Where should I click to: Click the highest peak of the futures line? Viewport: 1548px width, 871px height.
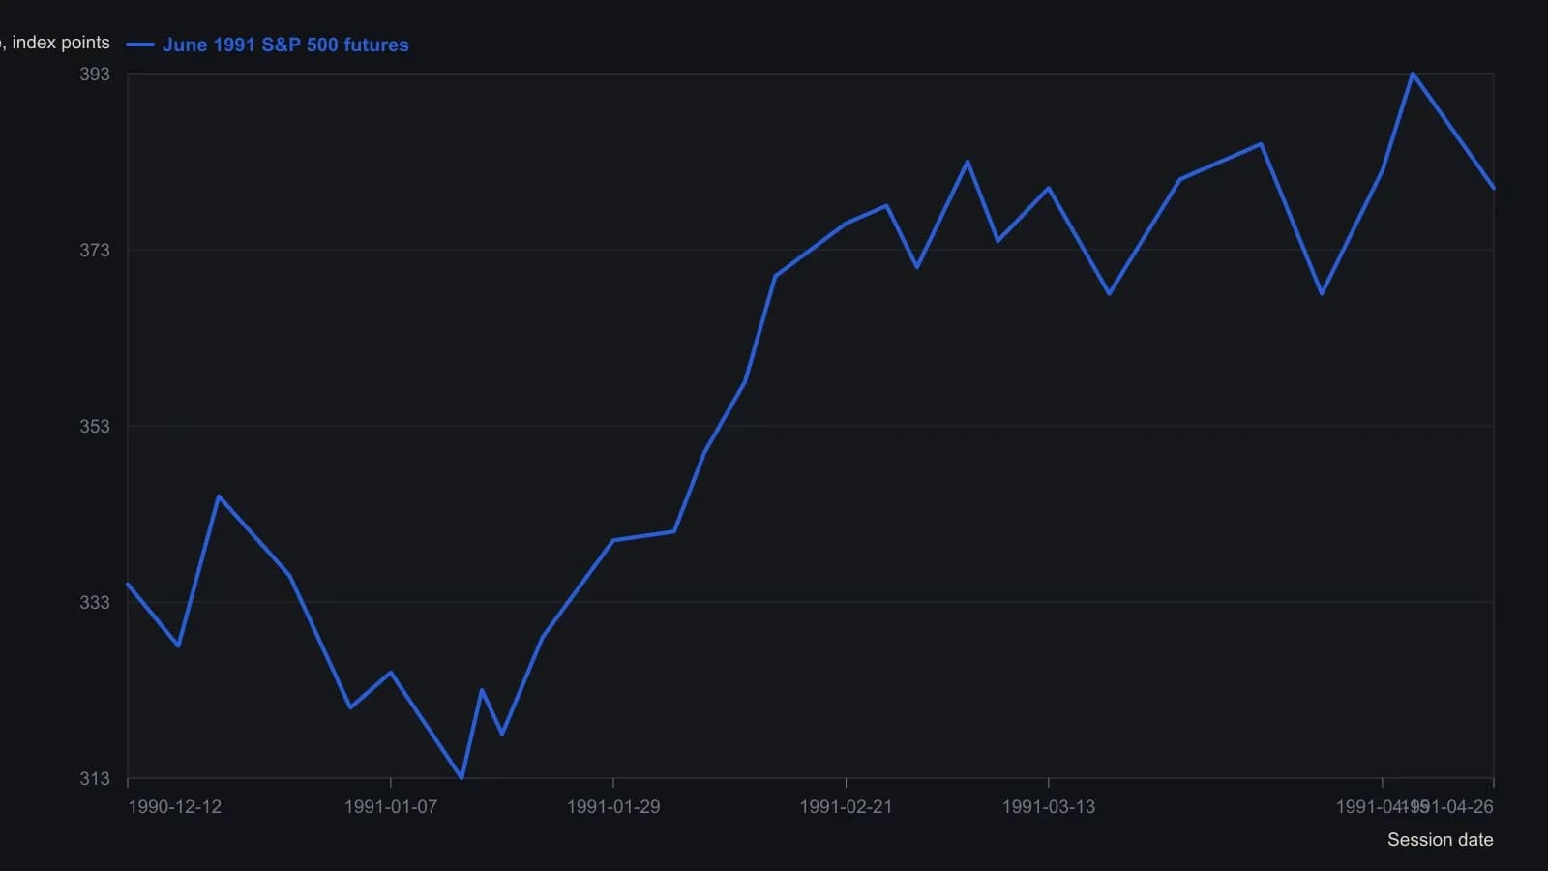click(x=1413, y=74)
